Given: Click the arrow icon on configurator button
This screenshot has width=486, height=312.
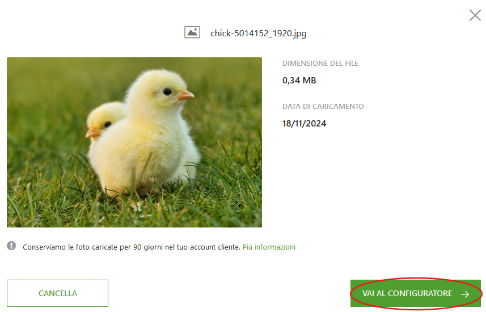Looking at the screenshot, I should coord(465,294).
